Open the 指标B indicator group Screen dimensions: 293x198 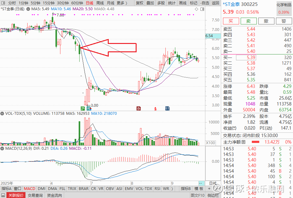[186, 189]
